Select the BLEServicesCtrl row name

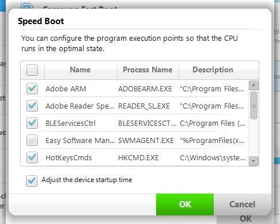pyautogui.click(x=70, y=123)
